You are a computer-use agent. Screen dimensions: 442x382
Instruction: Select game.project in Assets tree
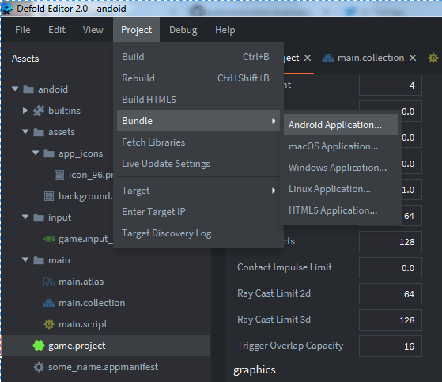pyautogui.click(x=106, y=346)
